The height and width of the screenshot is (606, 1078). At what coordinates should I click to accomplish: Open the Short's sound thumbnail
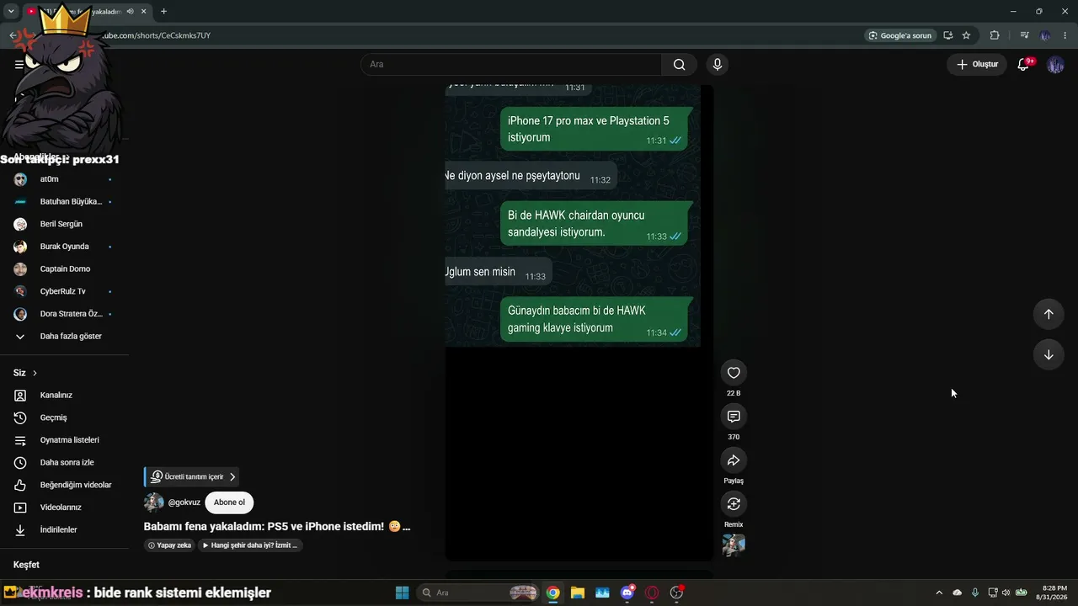(734, 545)
